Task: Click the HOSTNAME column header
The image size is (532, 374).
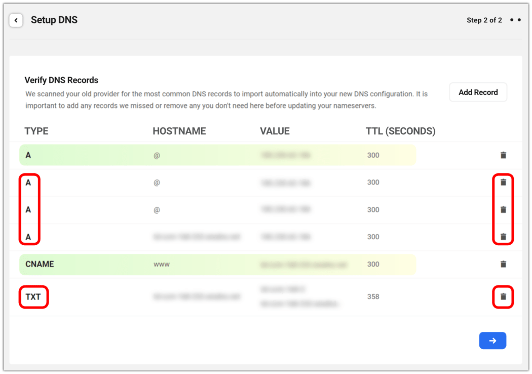Action: click(x=179, y=131)
